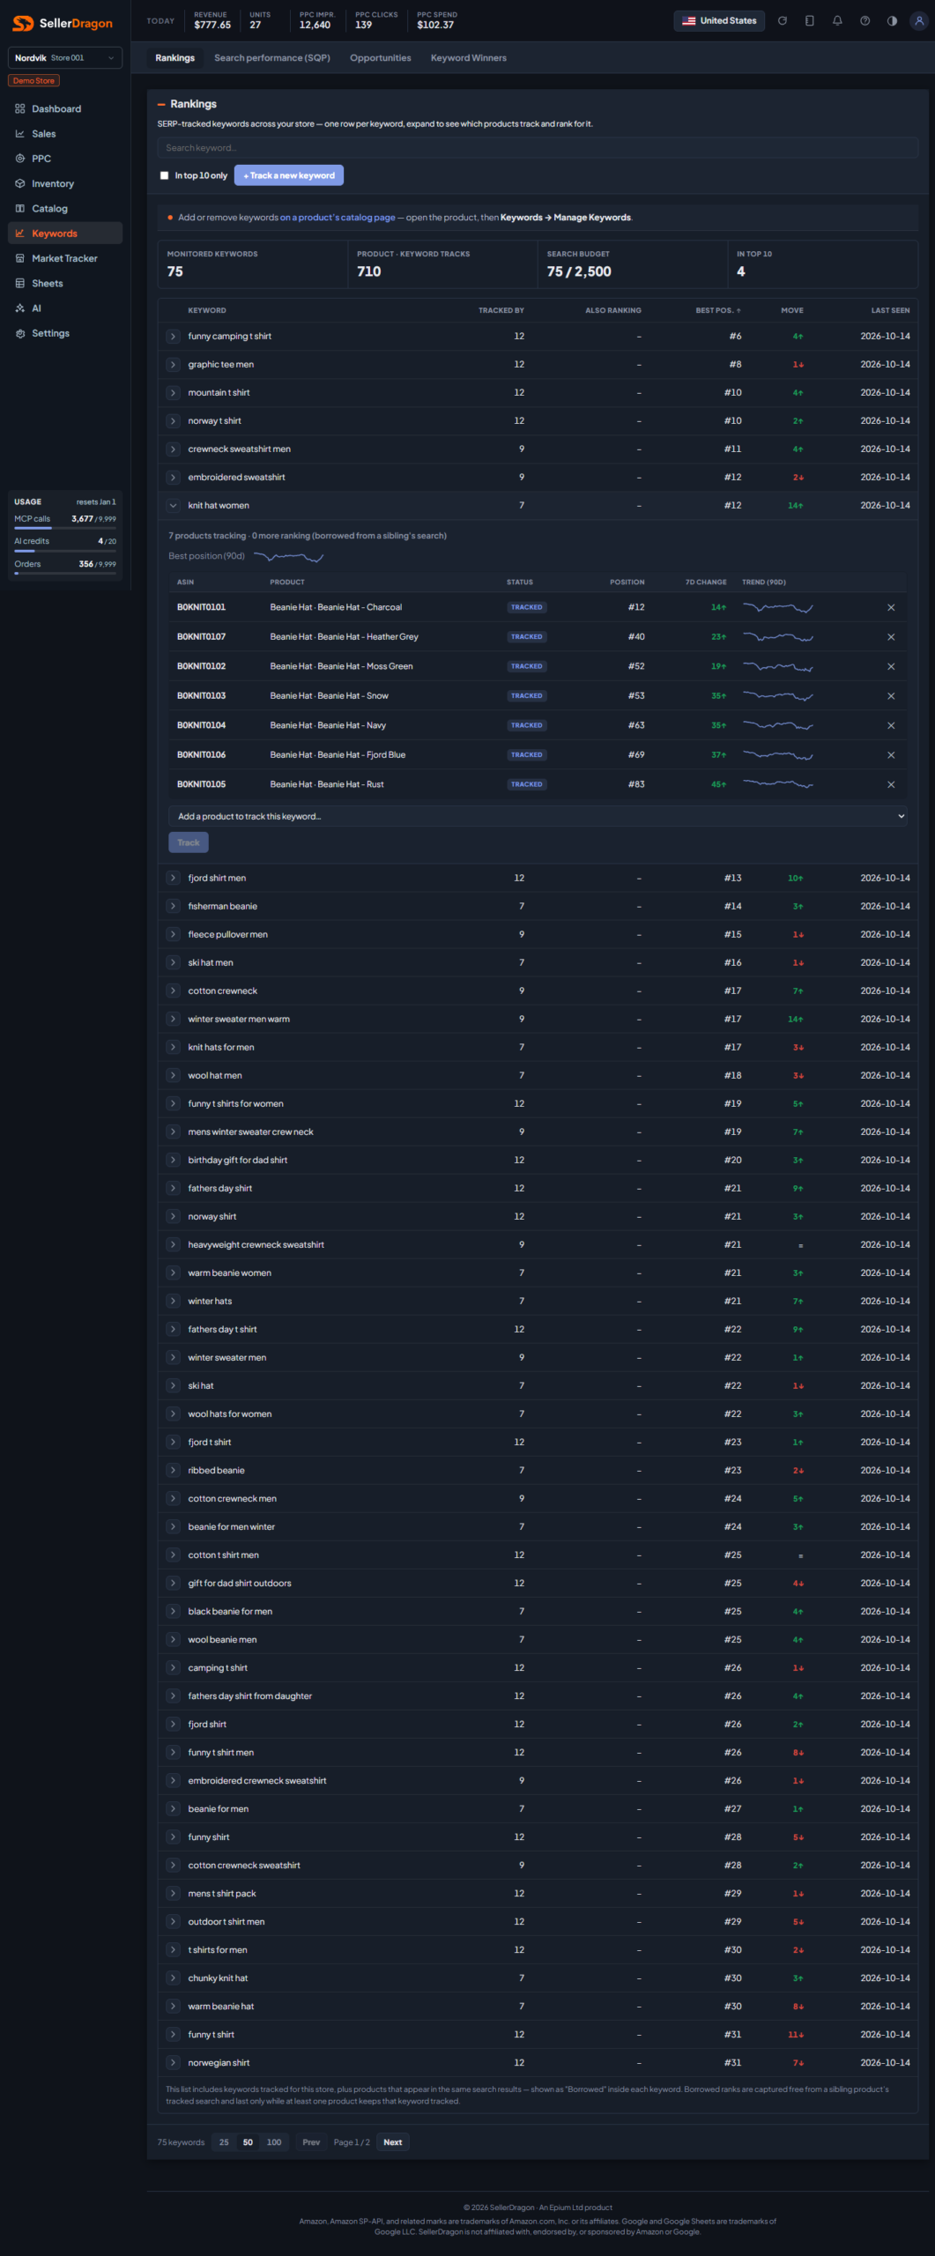935x2256 pixels.
Task: Refresh data with the reload icon
Action: point(782,20)
